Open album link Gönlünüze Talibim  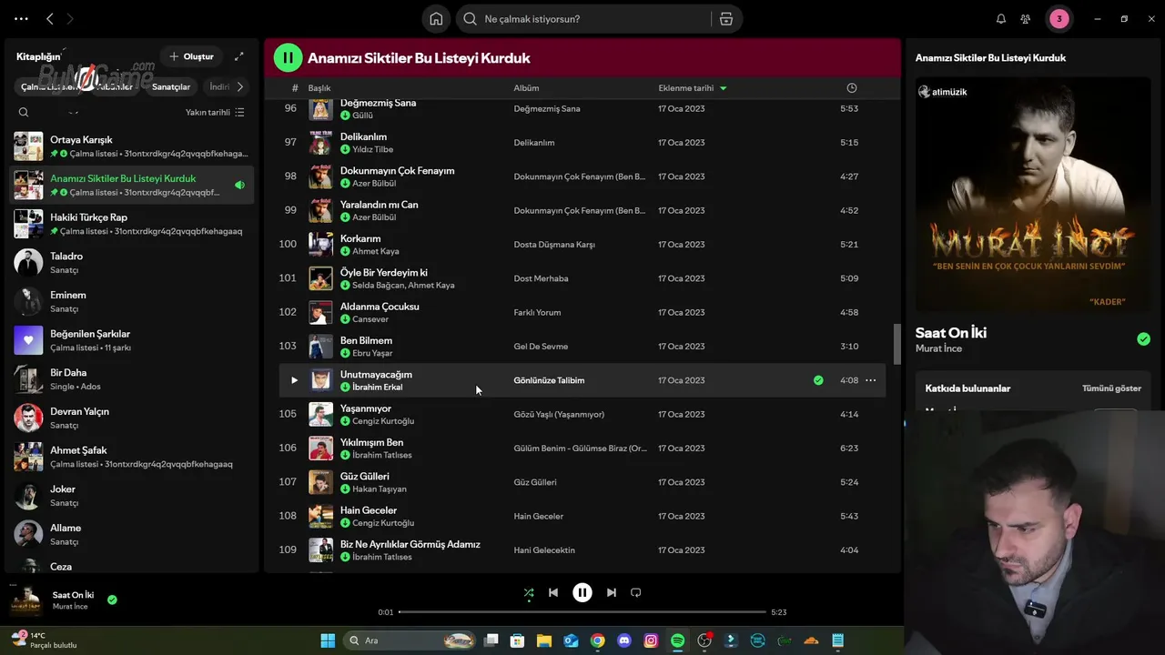pos(549,380)
